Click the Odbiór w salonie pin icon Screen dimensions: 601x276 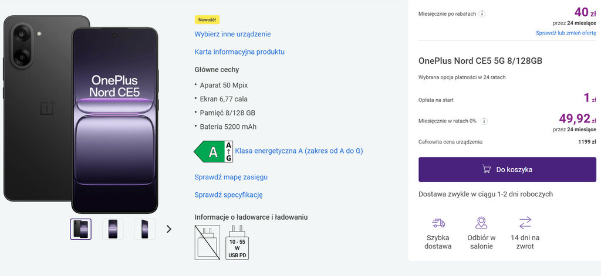pyautogui.click(x=481, y=223)
